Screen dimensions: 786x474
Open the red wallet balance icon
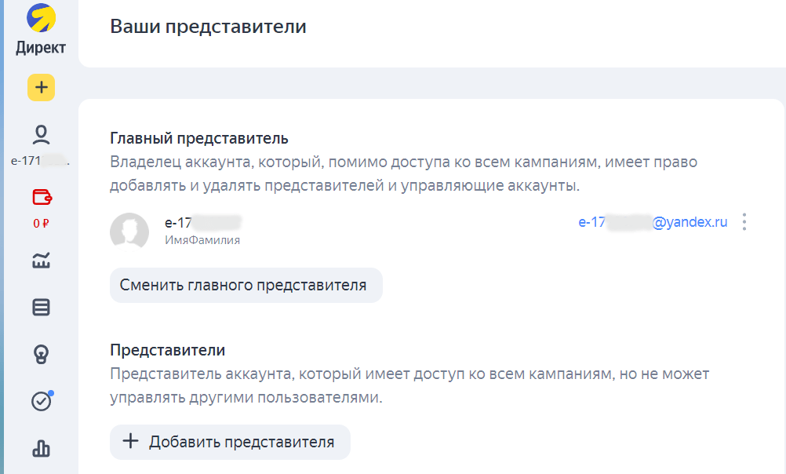pos(41,196)
